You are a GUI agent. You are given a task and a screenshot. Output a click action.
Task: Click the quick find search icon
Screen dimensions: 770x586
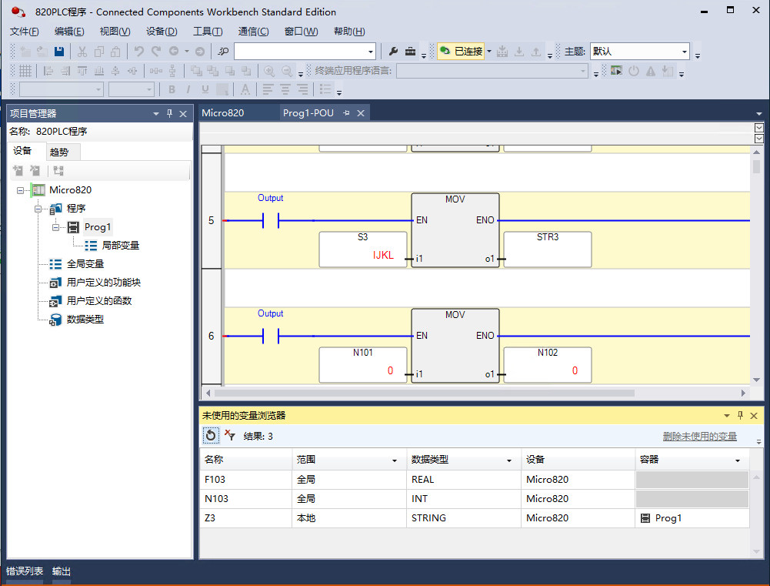tap(223, 51)
